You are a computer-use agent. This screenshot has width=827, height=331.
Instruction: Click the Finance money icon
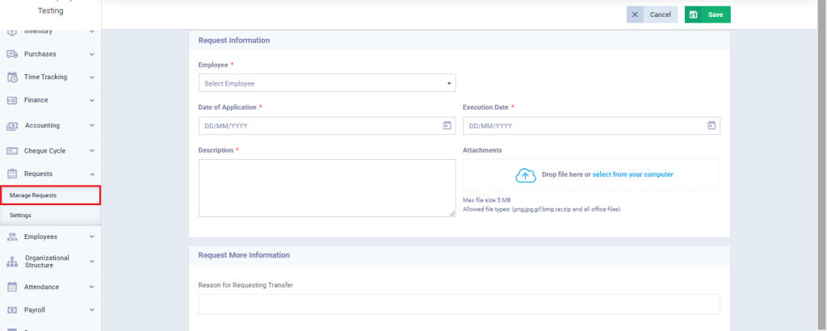coord(12,100)
